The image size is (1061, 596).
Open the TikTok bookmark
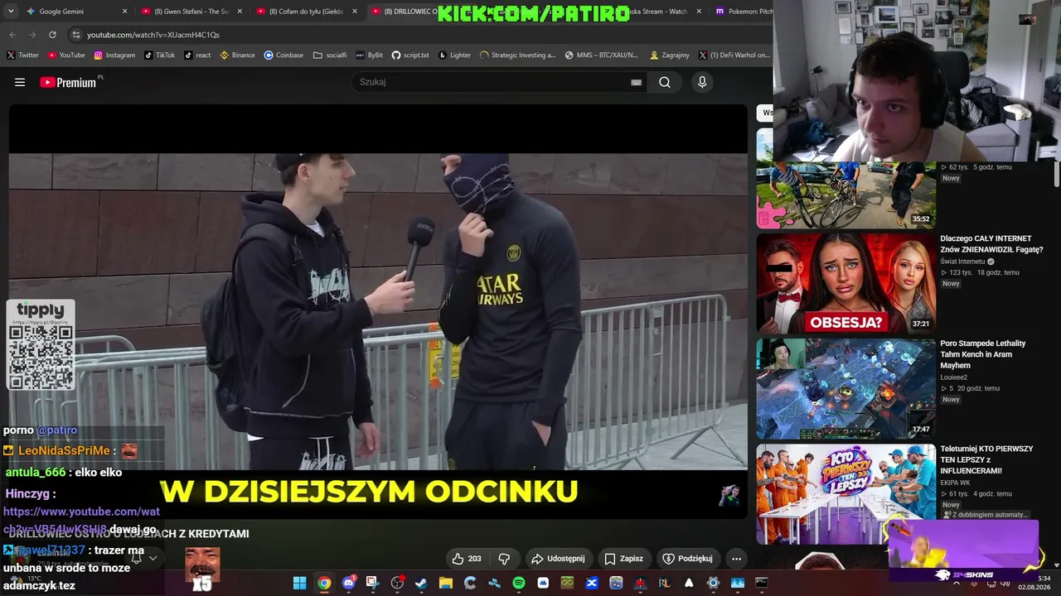(x=160, y=55)
